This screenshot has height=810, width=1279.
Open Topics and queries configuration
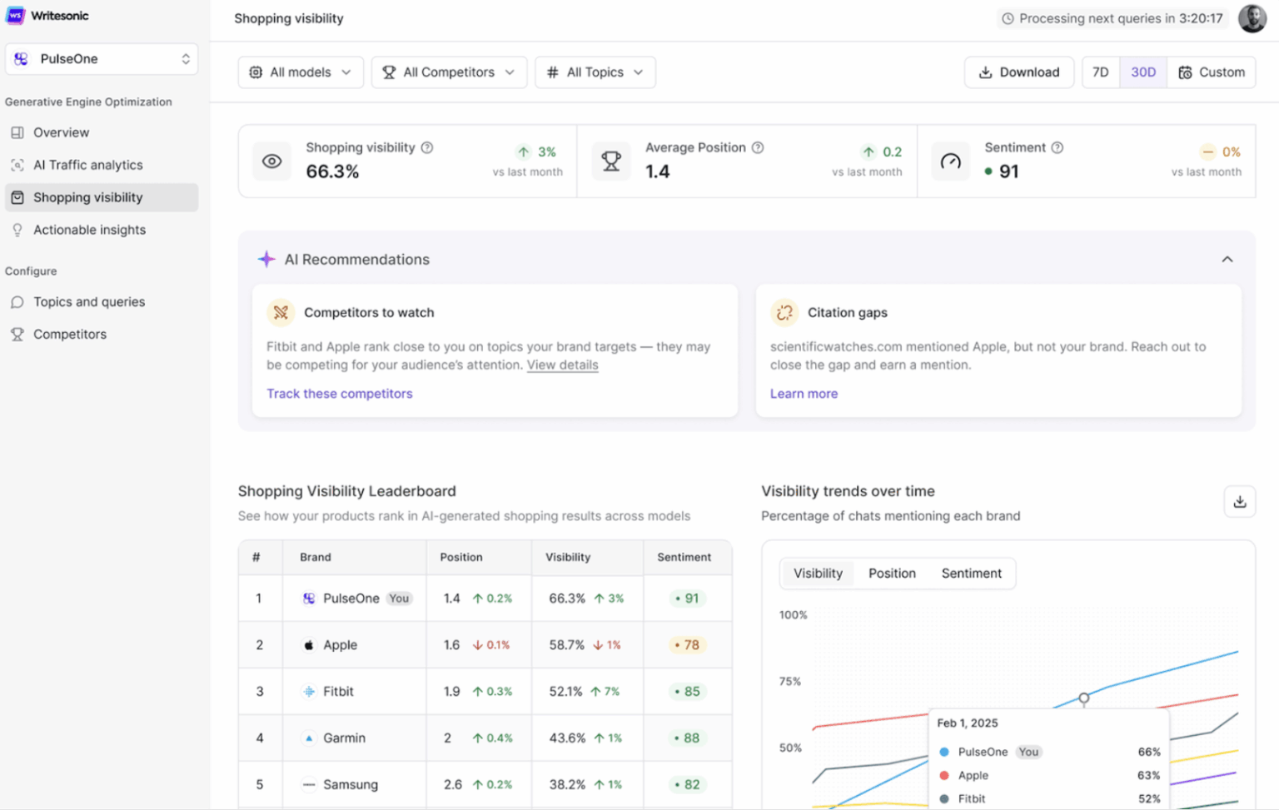coord(88,301)
